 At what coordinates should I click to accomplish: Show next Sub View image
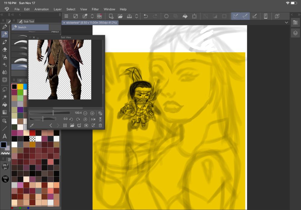58,125
